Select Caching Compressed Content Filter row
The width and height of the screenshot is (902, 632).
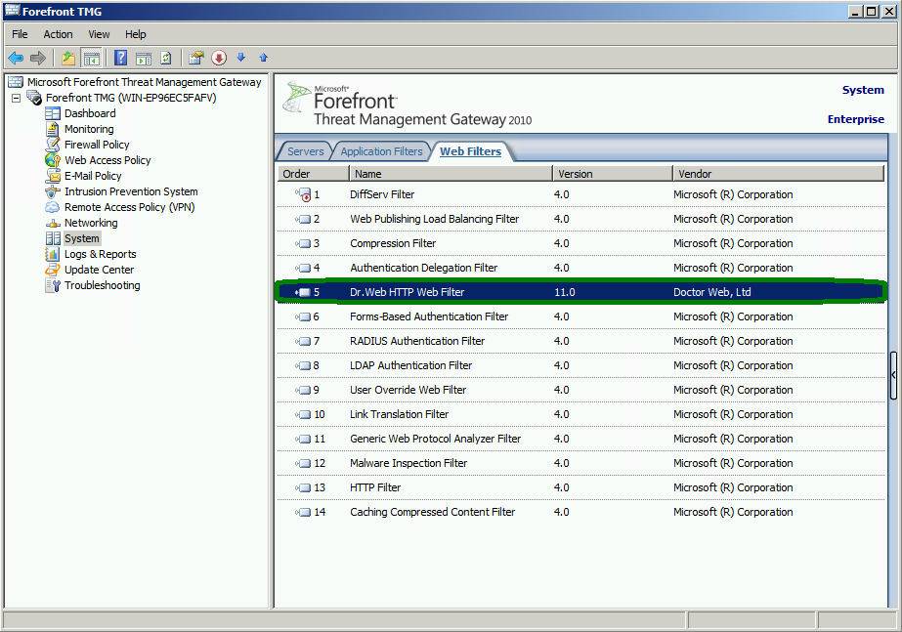click(581, 512)
